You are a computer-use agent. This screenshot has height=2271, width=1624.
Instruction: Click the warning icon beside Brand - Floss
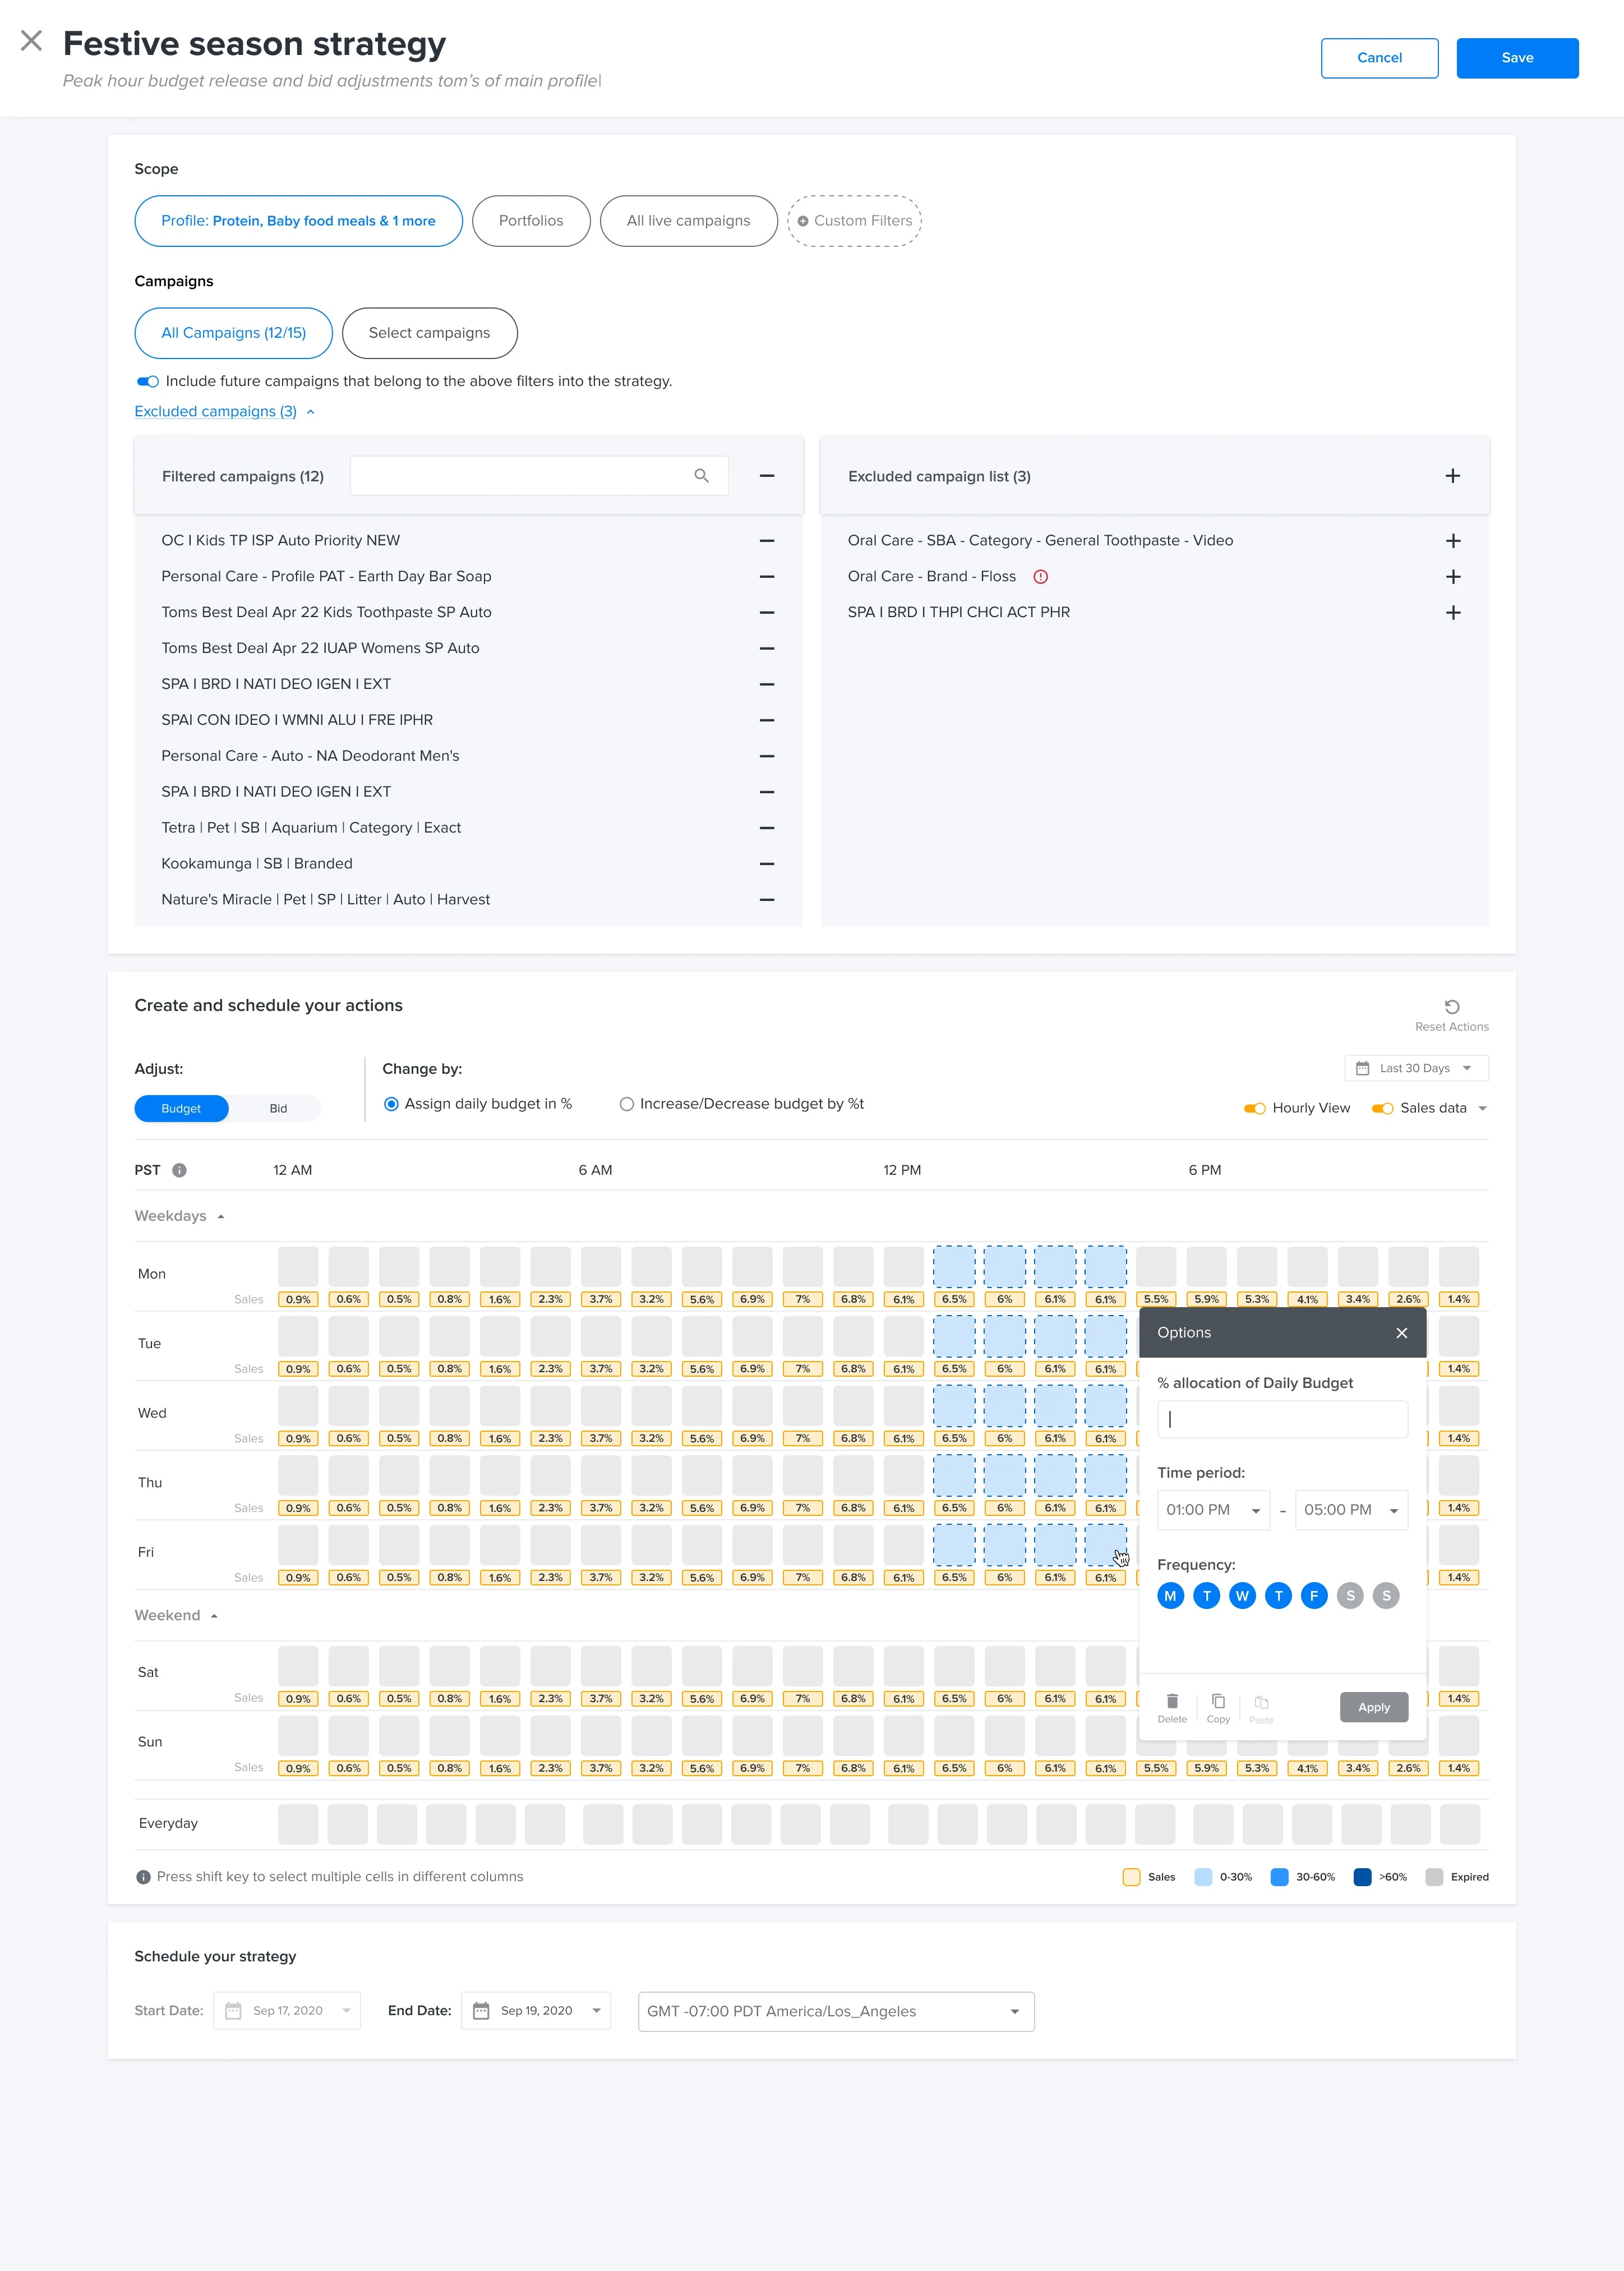1040,576
